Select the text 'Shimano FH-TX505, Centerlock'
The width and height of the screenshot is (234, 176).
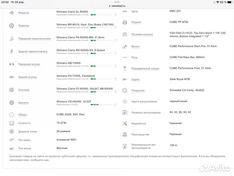coord(76,76)
